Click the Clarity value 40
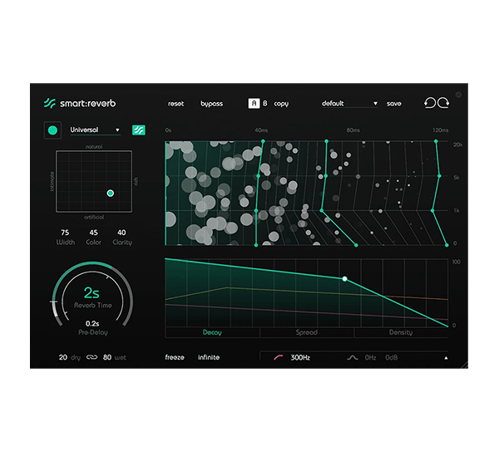Viewport: 499px width, 451px height. click(121, 233)
